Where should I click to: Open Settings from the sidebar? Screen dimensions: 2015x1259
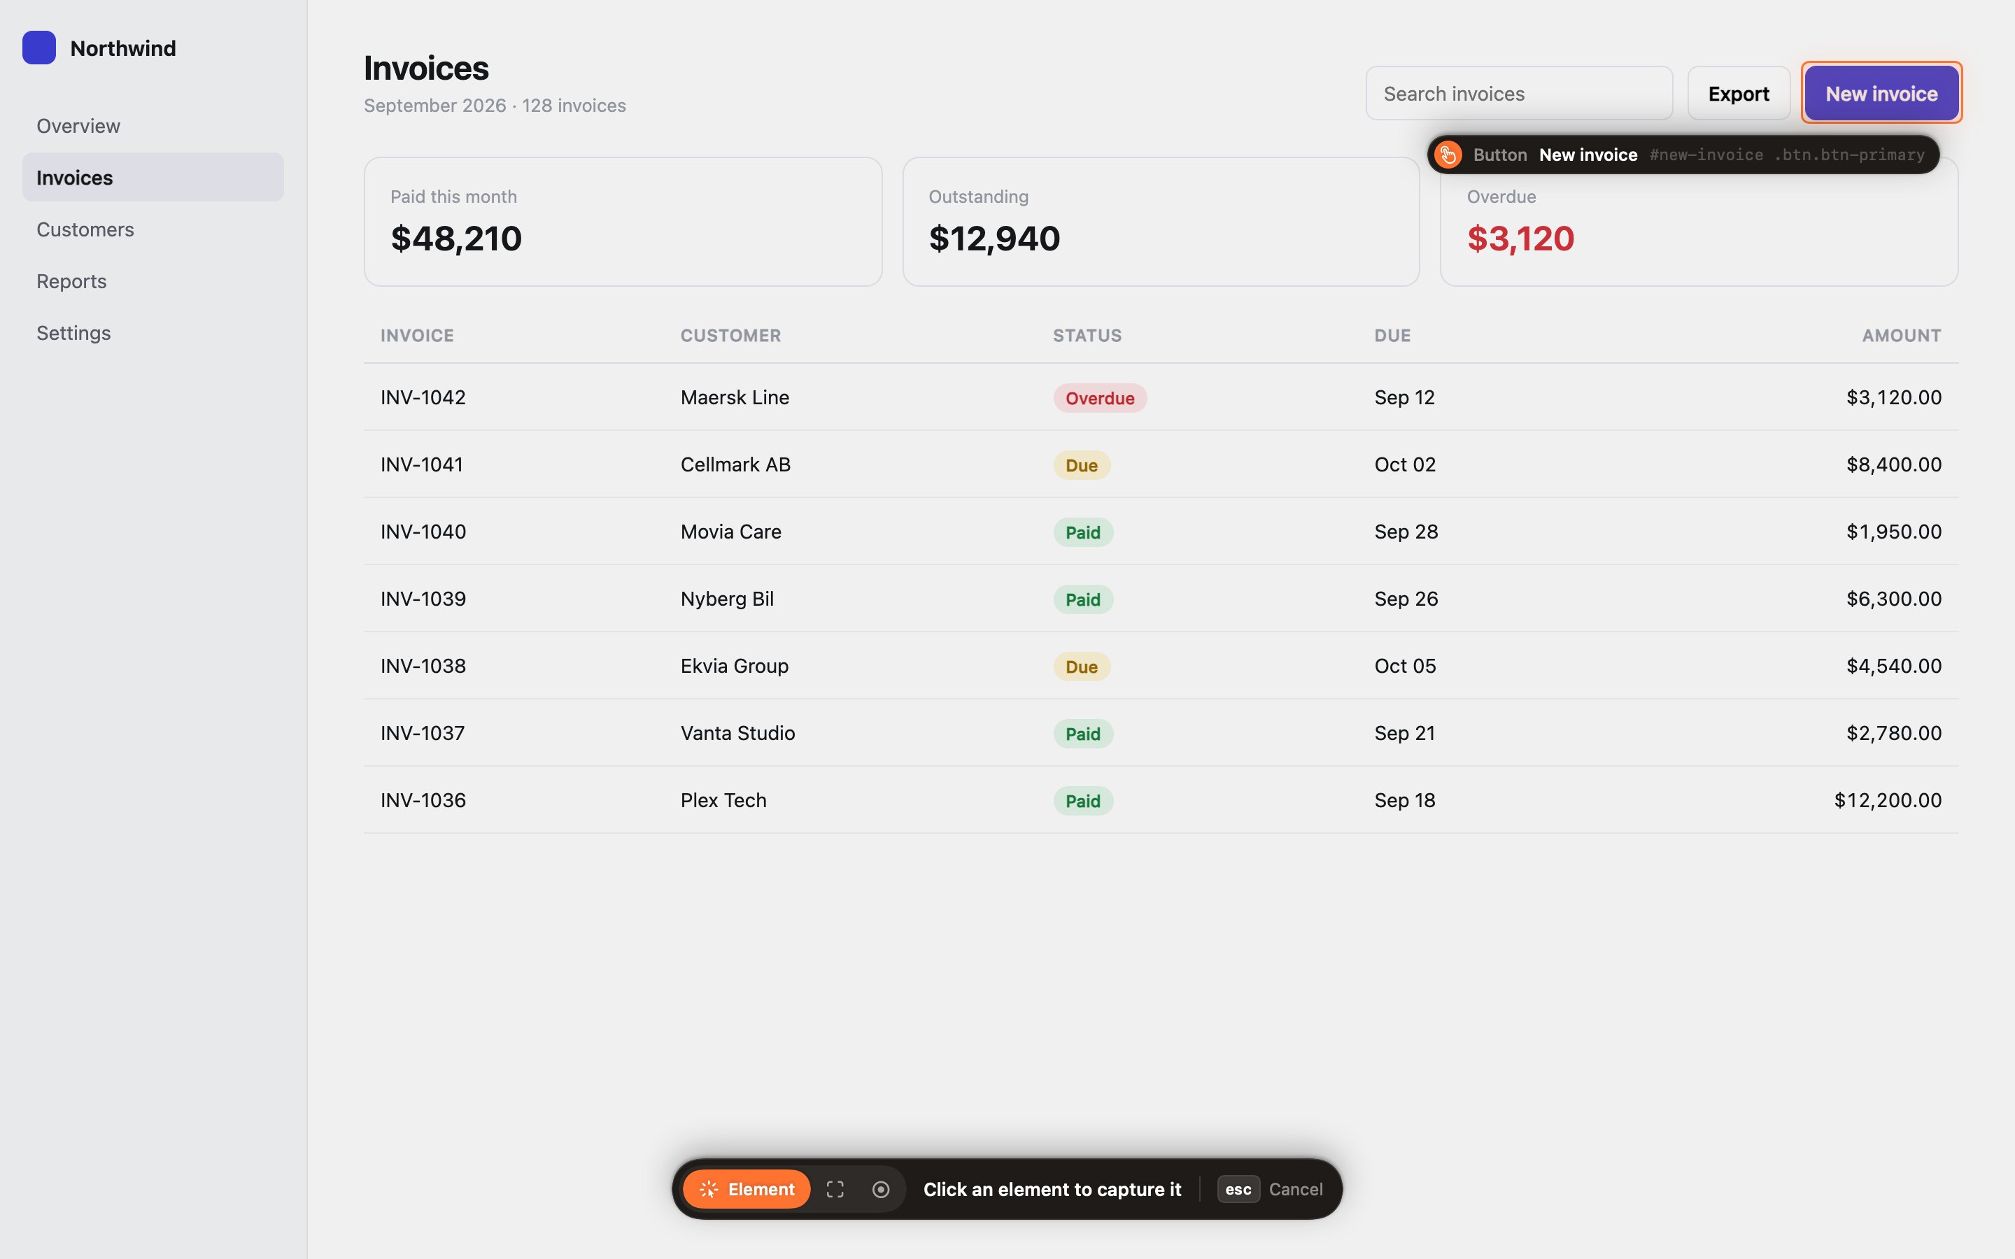tap(153, 332)
